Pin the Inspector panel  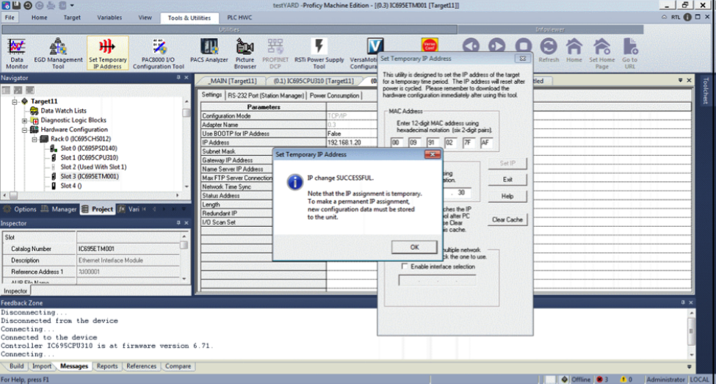[178, 222]
